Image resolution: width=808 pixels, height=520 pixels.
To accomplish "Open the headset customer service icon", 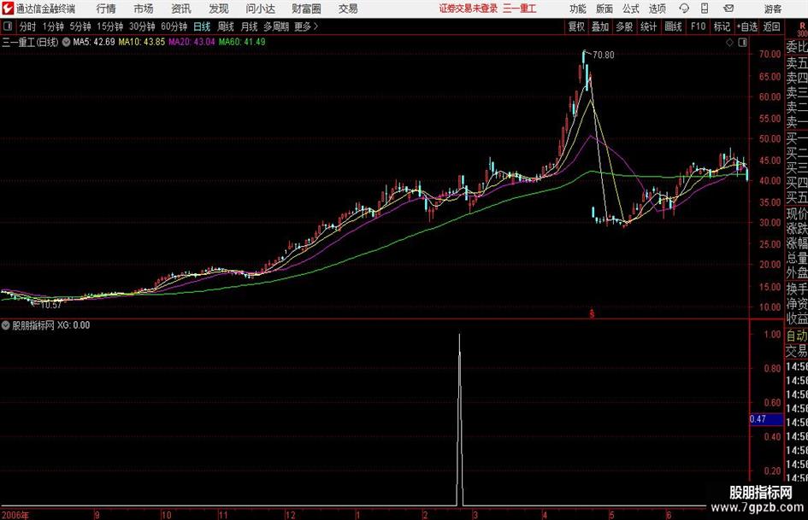I will [x=684, y=9].
